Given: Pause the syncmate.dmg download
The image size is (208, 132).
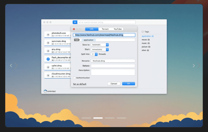Looking at the screenshot, I should (48, 43).
